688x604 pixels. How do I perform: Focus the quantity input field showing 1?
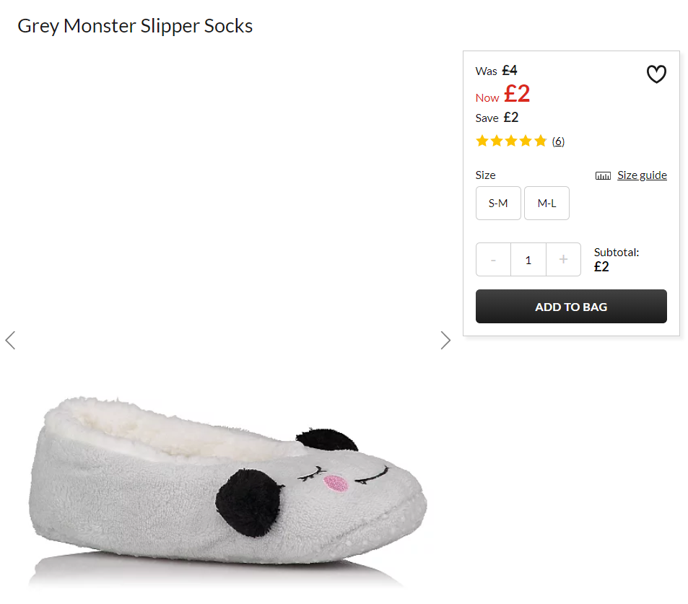(x=528, y=260)
